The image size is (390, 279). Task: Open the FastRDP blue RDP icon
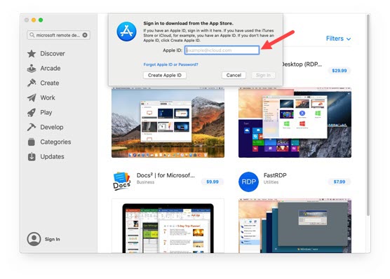[248, 182]
